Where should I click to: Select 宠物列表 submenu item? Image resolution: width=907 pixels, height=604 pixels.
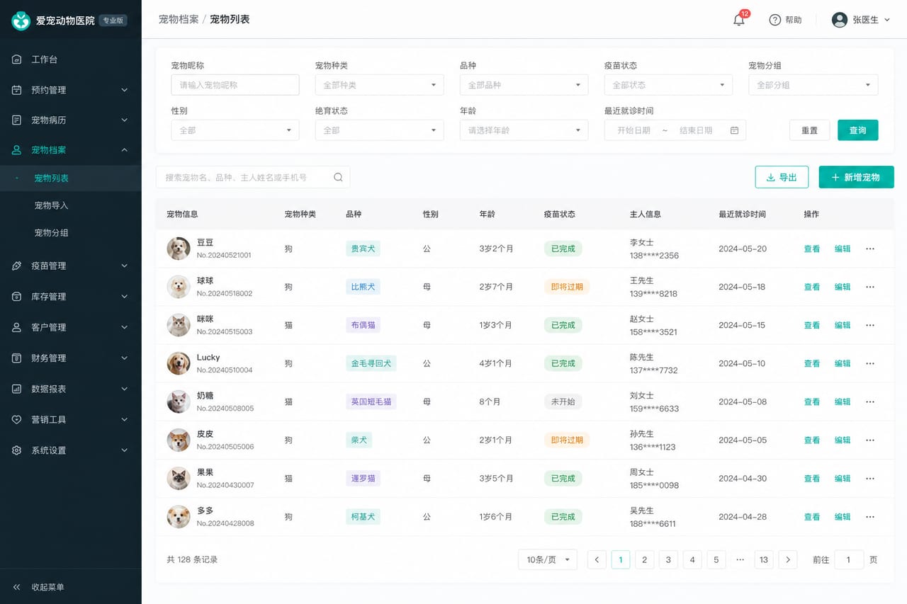point(71,178)
